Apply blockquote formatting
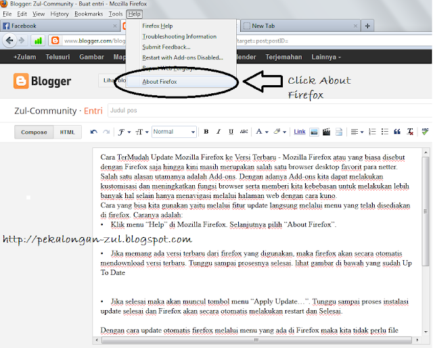 pyautogui.click(x=397, y=132)
